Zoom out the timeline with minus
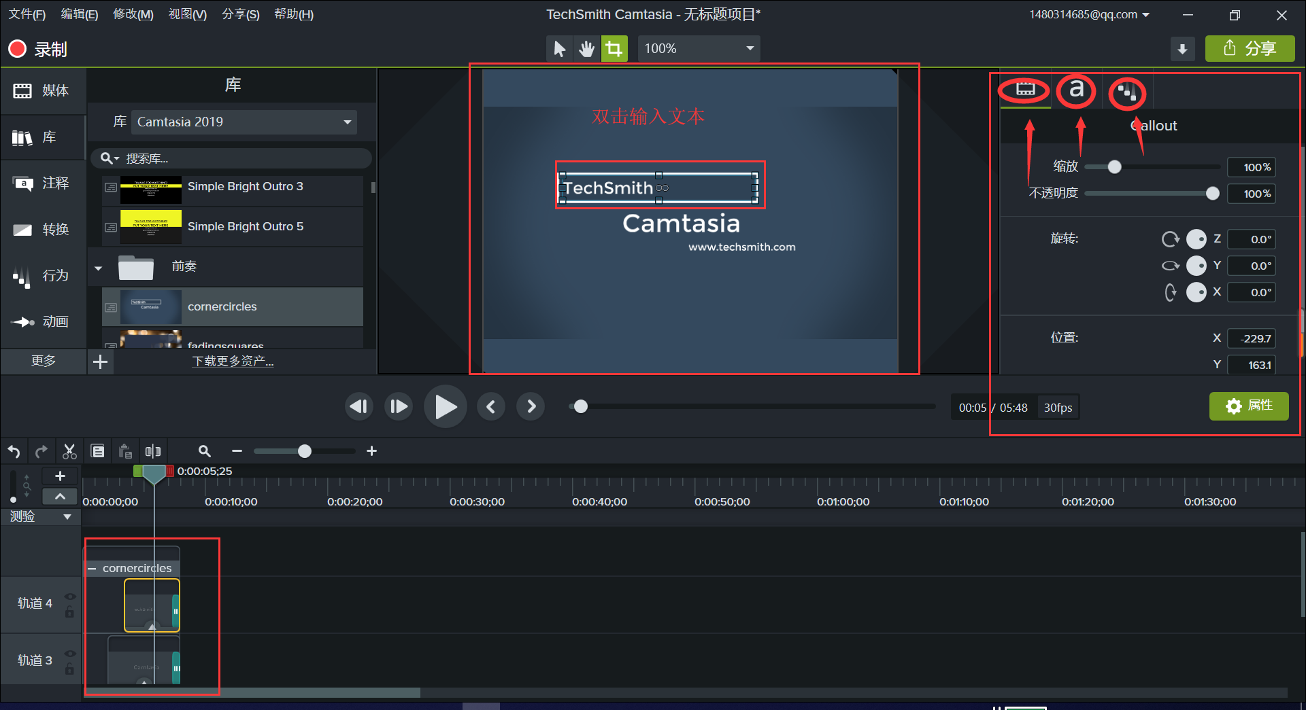The height and width of the screenshot is (710, 1306). click(237, 451)
